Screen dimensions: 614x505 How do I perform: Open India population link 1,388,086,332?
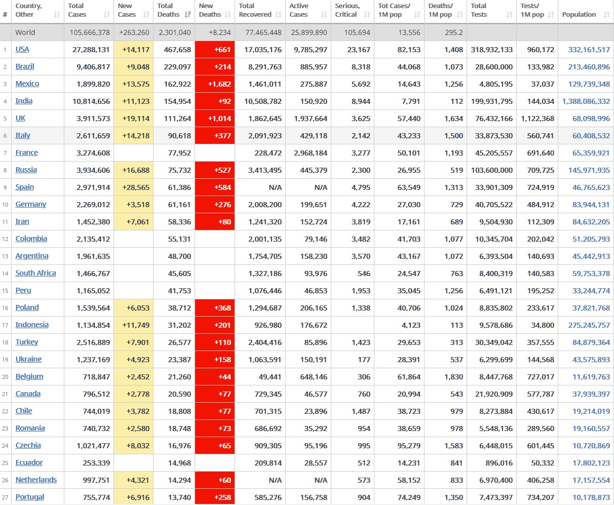pyautogui.click(x=586, y=101)
